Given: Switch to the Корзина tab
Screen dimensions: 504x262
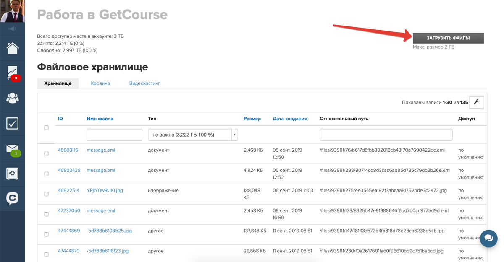Looking at the screenshot, I should [100, 83].
